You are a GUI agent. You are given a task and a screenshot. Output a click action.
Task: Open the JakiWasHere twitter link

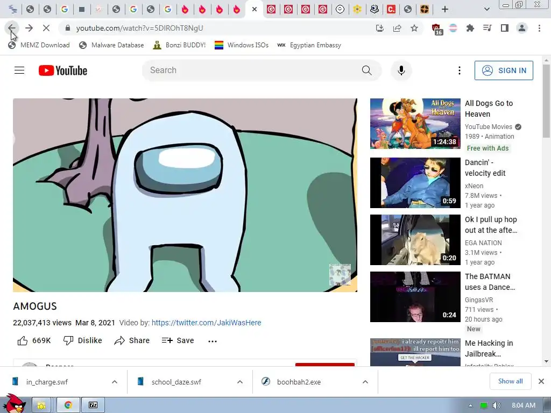(206, 323)
